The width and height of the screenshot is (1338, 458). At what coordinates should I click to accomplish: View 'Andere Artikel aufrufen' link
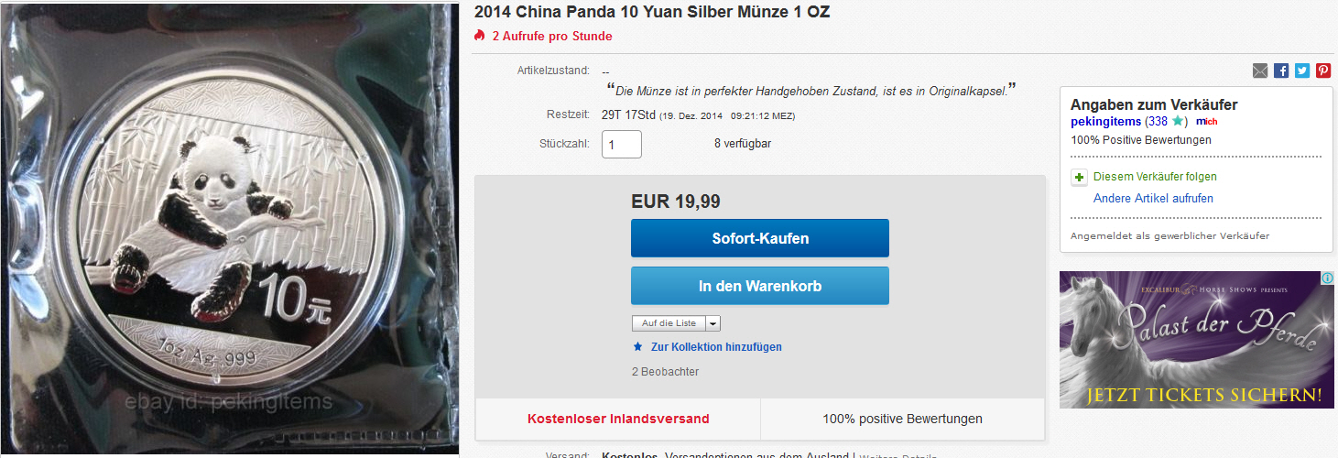[x=1153, y=199]
